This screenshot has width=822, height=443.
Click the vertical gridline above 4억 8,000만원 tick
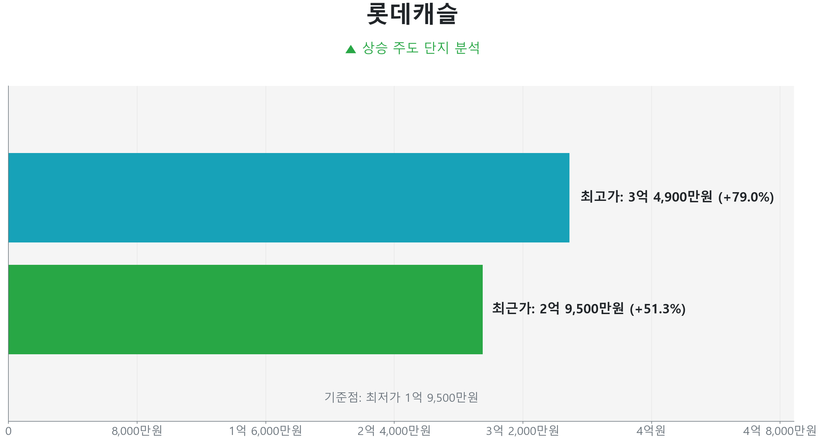pyautogui.click(x=780, y=119)
